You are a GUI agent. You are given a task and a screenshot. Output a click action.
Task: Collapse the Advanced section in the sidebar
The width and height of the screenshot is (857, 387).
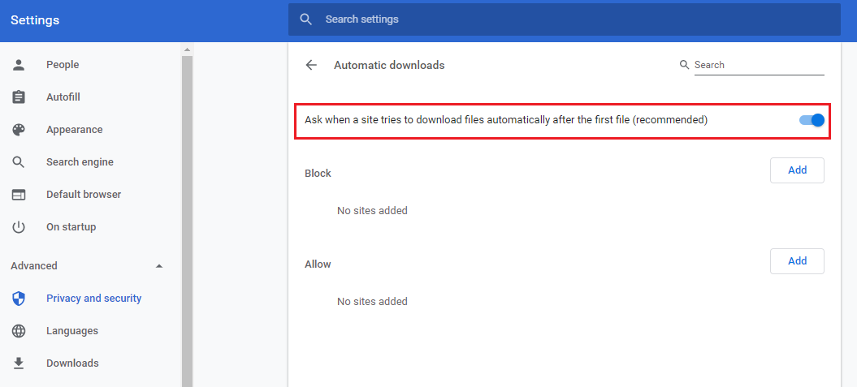pos(159,266)
